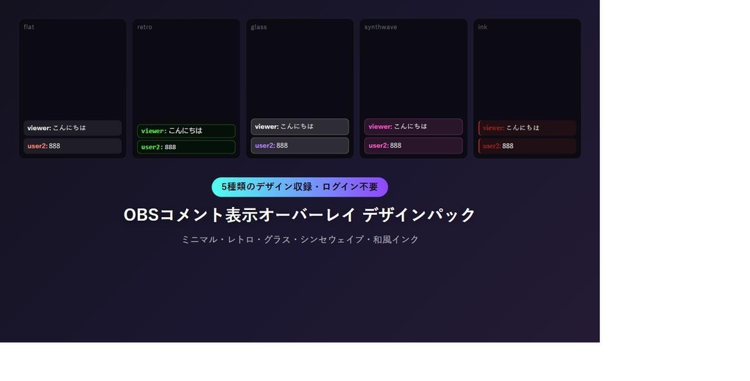Select green viewer comment in retro card
Image resolution: width=750 pixels, height=381 pixels.
186,131
